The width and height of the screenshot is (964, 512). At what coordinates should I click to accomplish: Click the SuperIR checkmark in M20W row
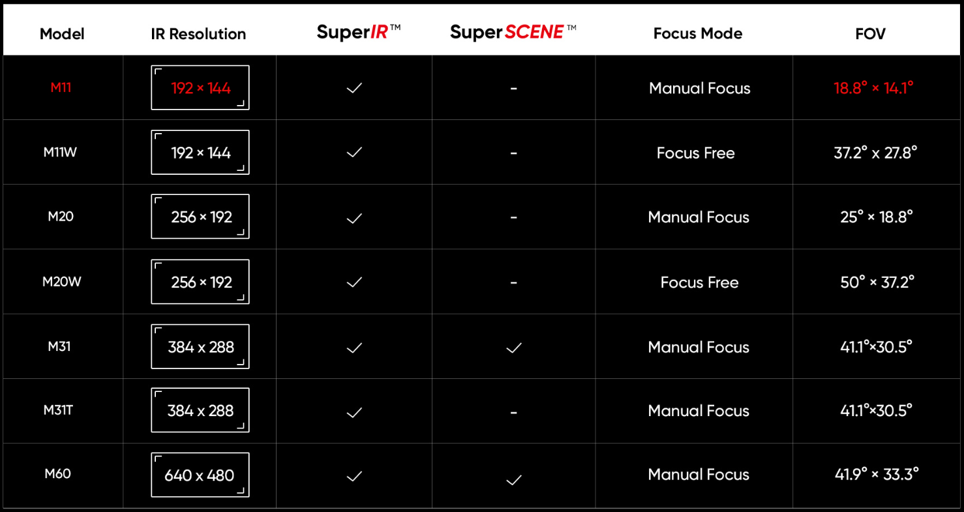coord(354,282)
